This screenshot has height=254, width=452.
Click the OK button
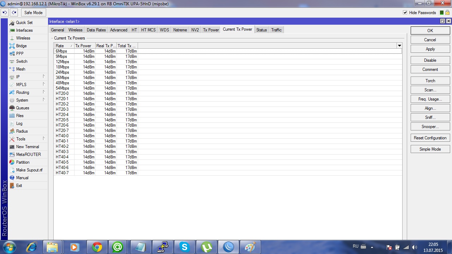click(x=430, y=31)
